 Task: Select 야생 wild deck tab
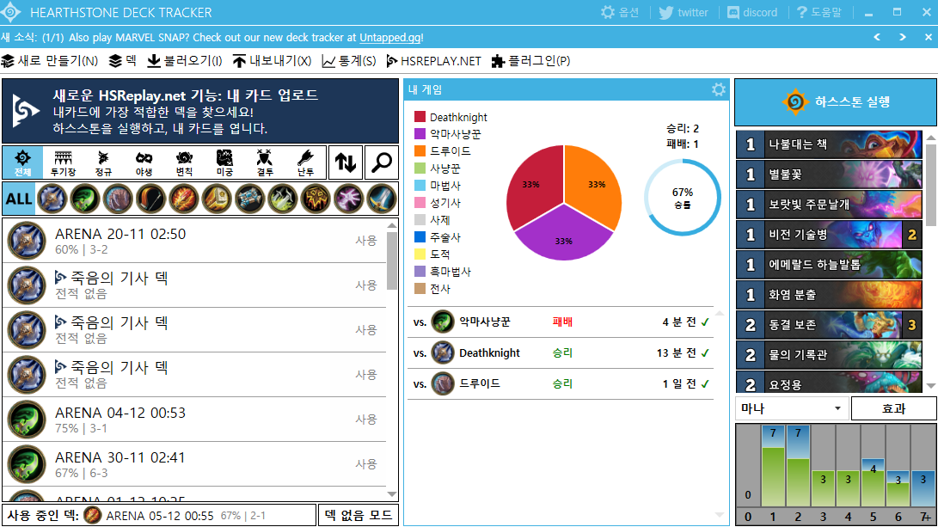coord(144,162)
